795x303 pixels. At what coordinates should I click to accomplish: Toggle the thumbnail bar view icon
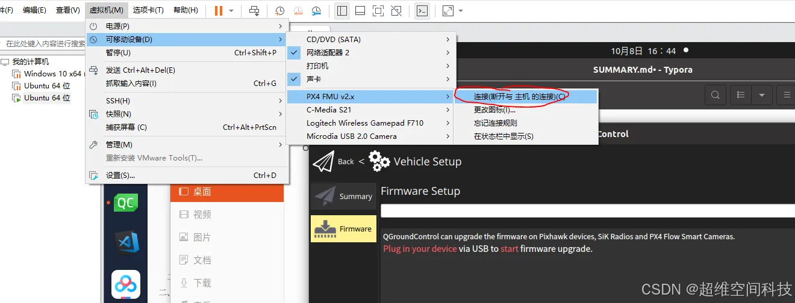360,11
